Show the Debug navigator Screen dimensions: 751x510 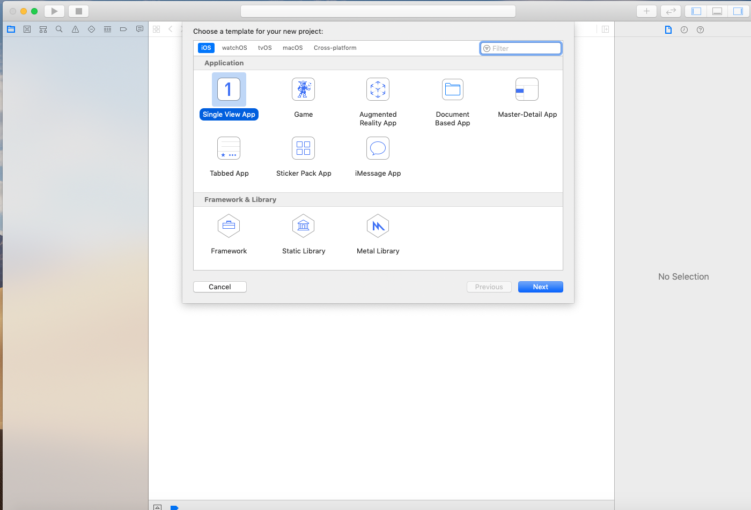coord(107,29)
